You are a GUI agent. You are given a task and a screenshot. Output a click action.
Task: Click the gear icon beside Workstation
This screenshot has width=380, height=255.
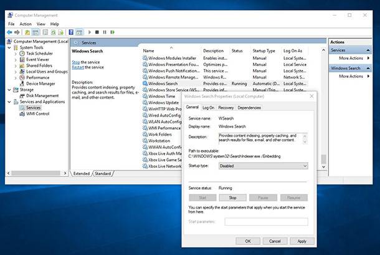[145, 141]
